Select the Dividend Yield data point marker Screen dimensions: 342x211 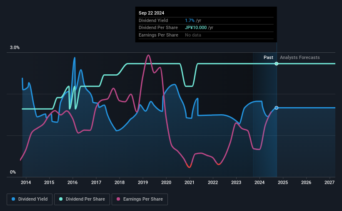pos(276,108)
